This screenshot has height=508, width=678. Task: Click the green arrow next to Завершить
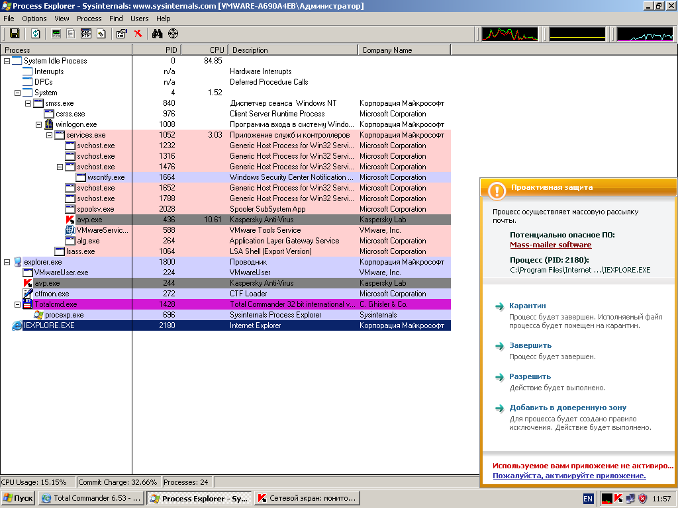point(499,346)
